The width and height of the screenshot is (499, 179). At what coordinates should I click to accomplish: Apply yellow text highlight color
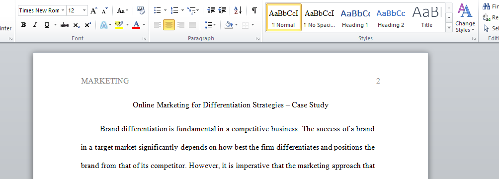point(119,25)
